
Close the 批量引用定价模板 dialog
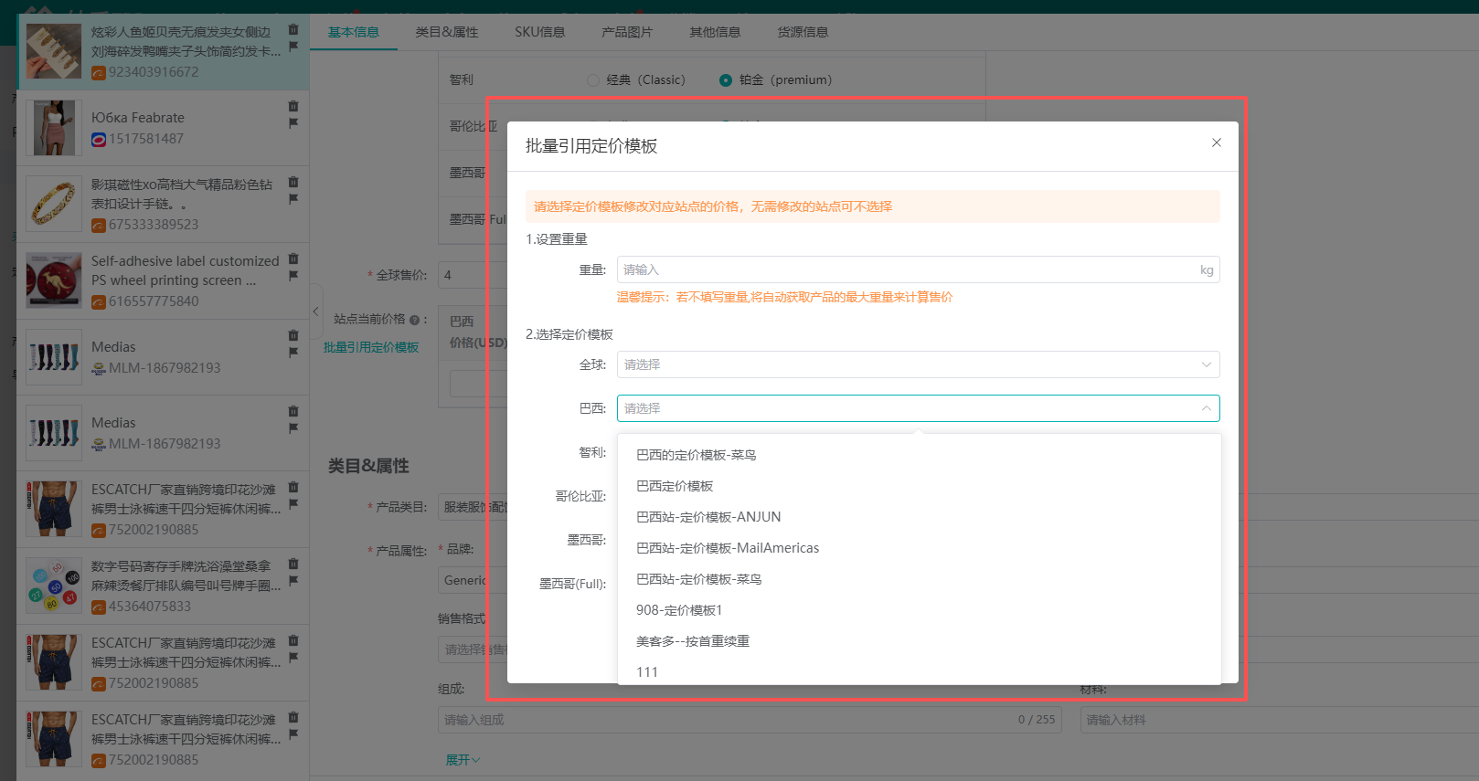tap(1216, 142)
